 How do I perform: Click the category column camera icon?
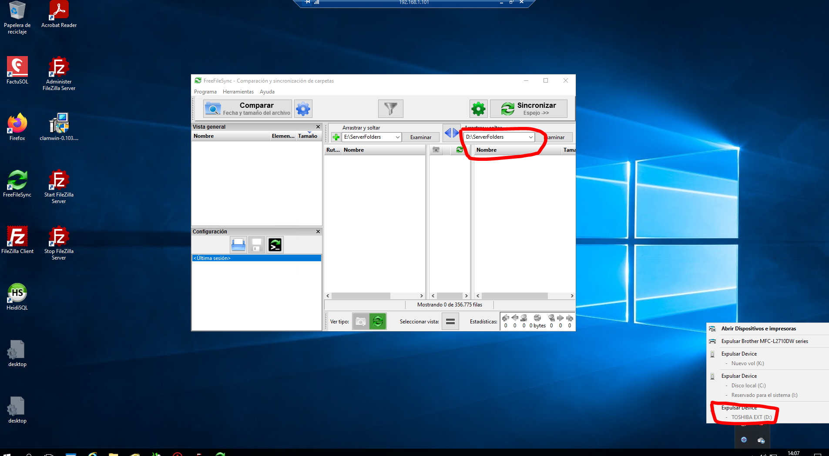coord(436,150)
